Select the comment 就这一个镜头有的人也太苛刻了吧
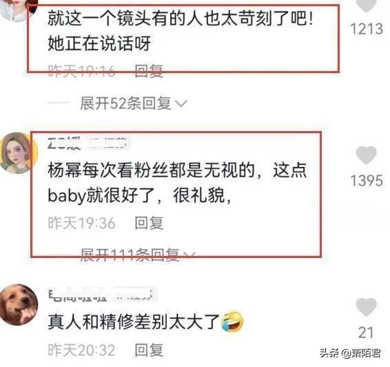The image size is (390, 367). coord(180,31)
